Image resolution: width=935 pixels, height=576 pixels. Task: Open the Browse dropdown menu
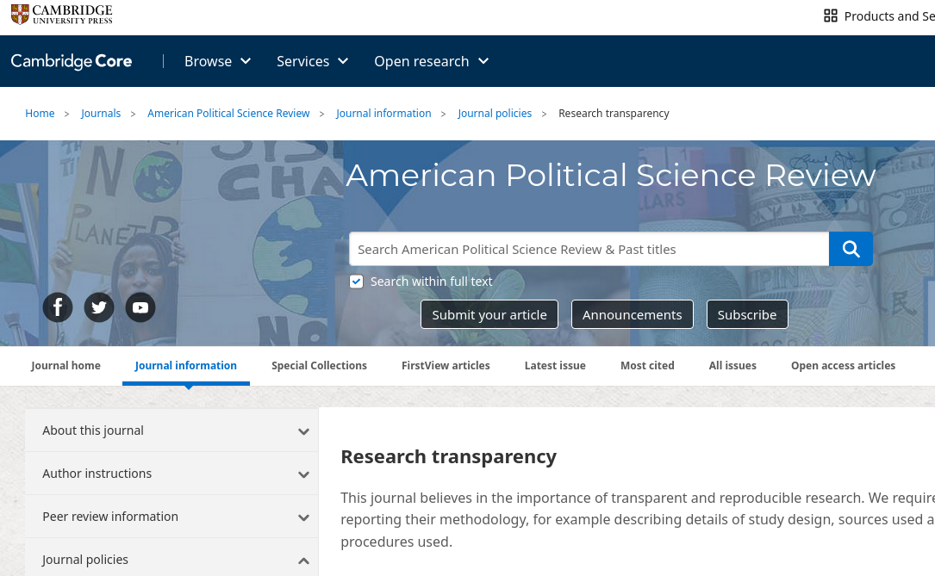pos(217,61)
